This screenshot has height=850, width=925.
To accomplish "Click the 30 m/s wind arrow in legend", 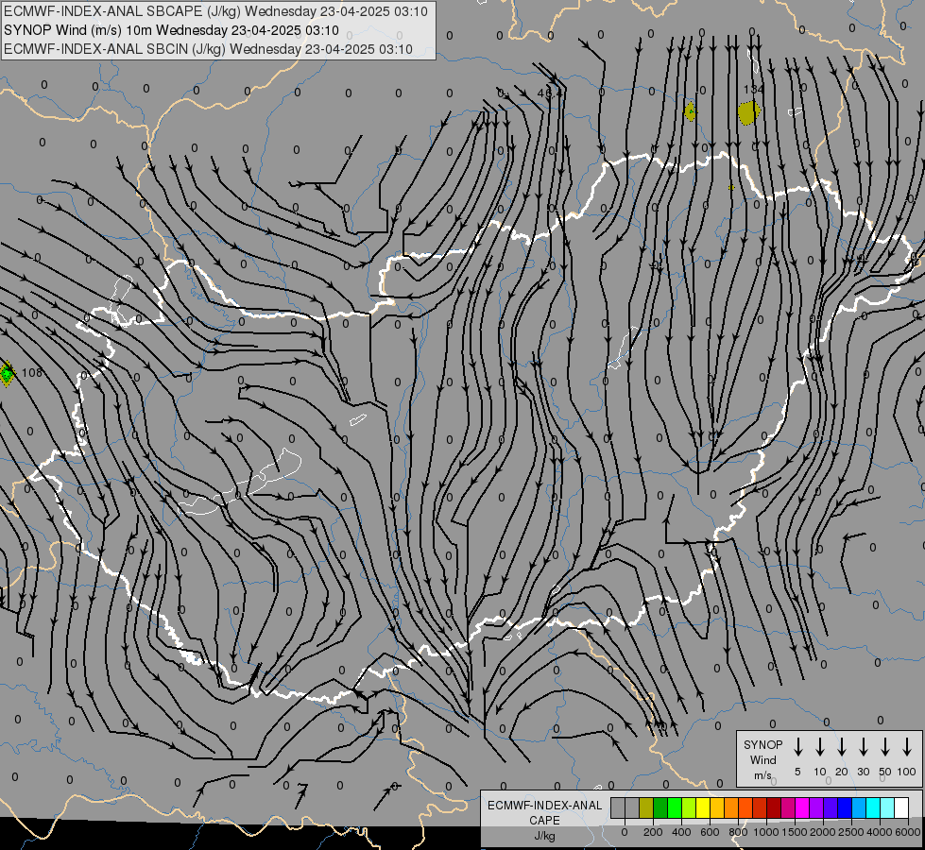I will pyautogui.click(x=863, y=747).
